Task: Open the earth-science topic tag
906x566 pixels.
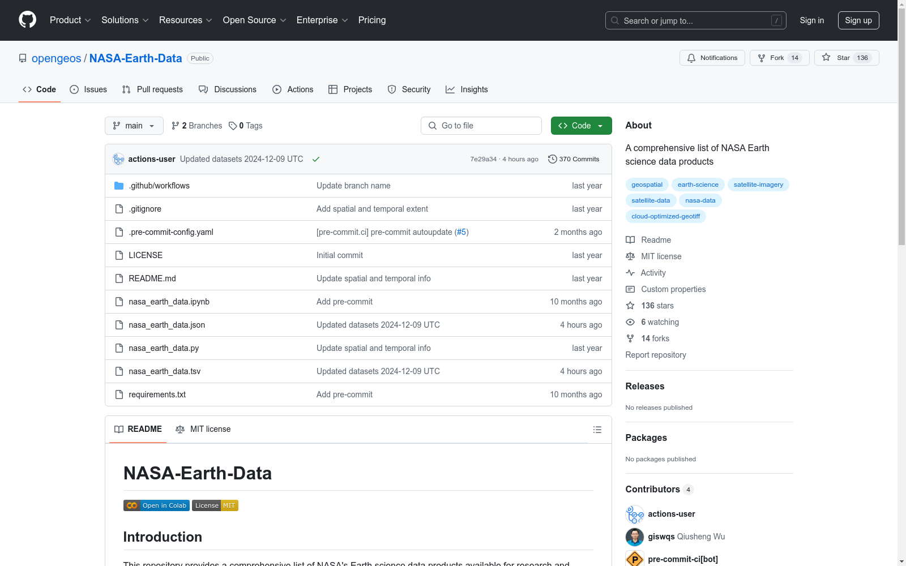Action: click(698, 185)
